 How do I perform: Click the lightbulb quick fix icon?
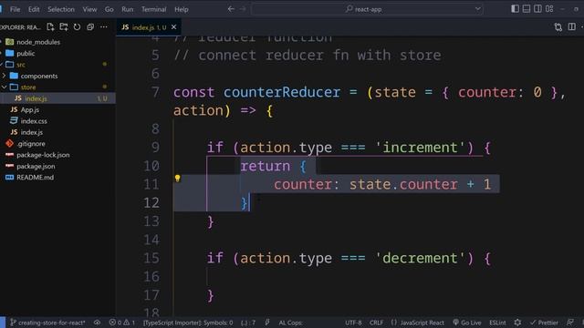[x=178, y=179]
